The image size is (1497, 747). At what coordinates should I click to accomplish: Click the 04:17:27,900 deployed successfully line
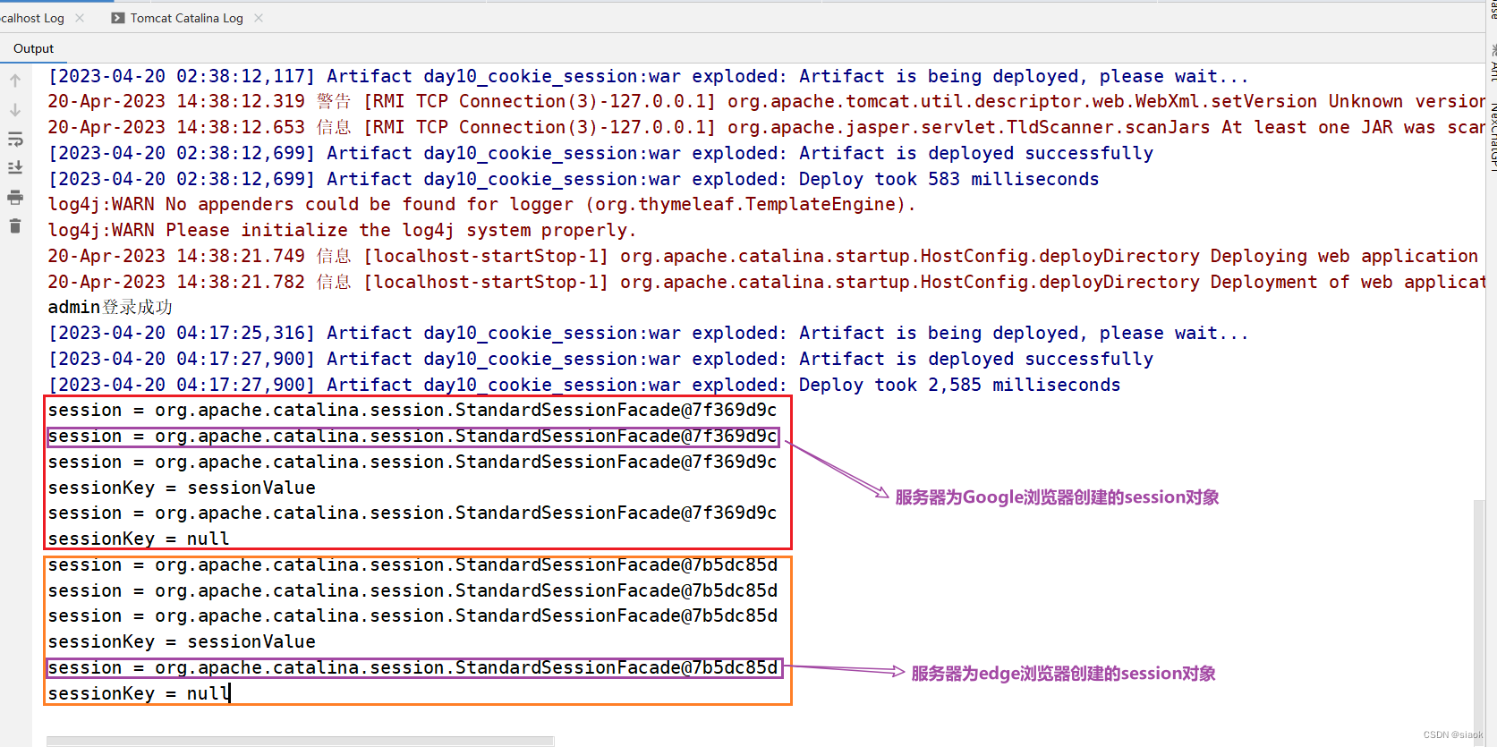point(600,360)
